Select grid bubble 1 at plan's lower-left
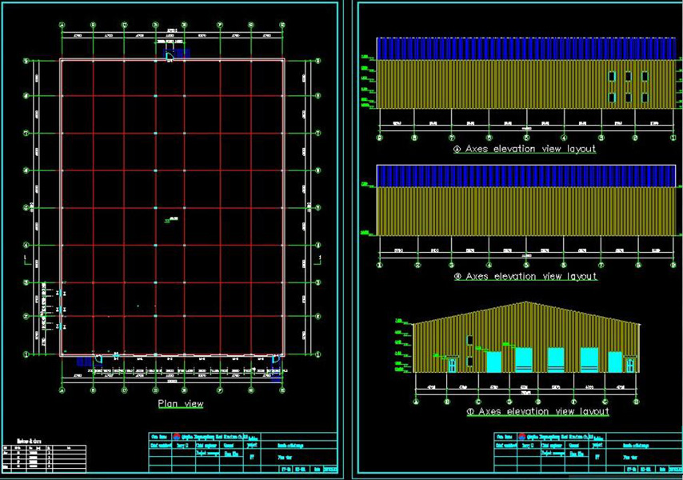This screenshot has width=683, height=480. point(26,354)
